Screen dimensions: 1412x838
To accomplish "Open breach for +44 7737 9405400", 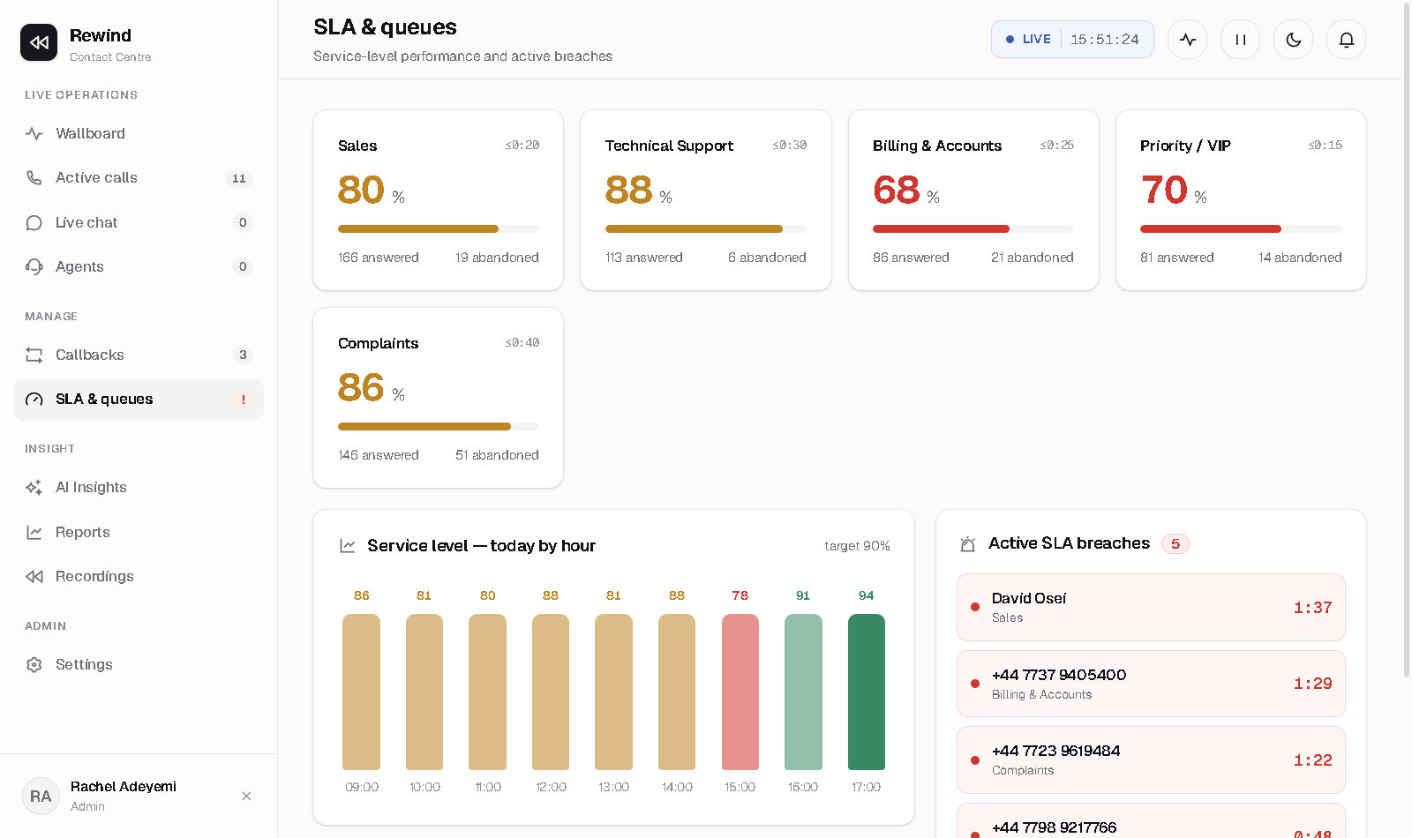I will pos(1151,684).
